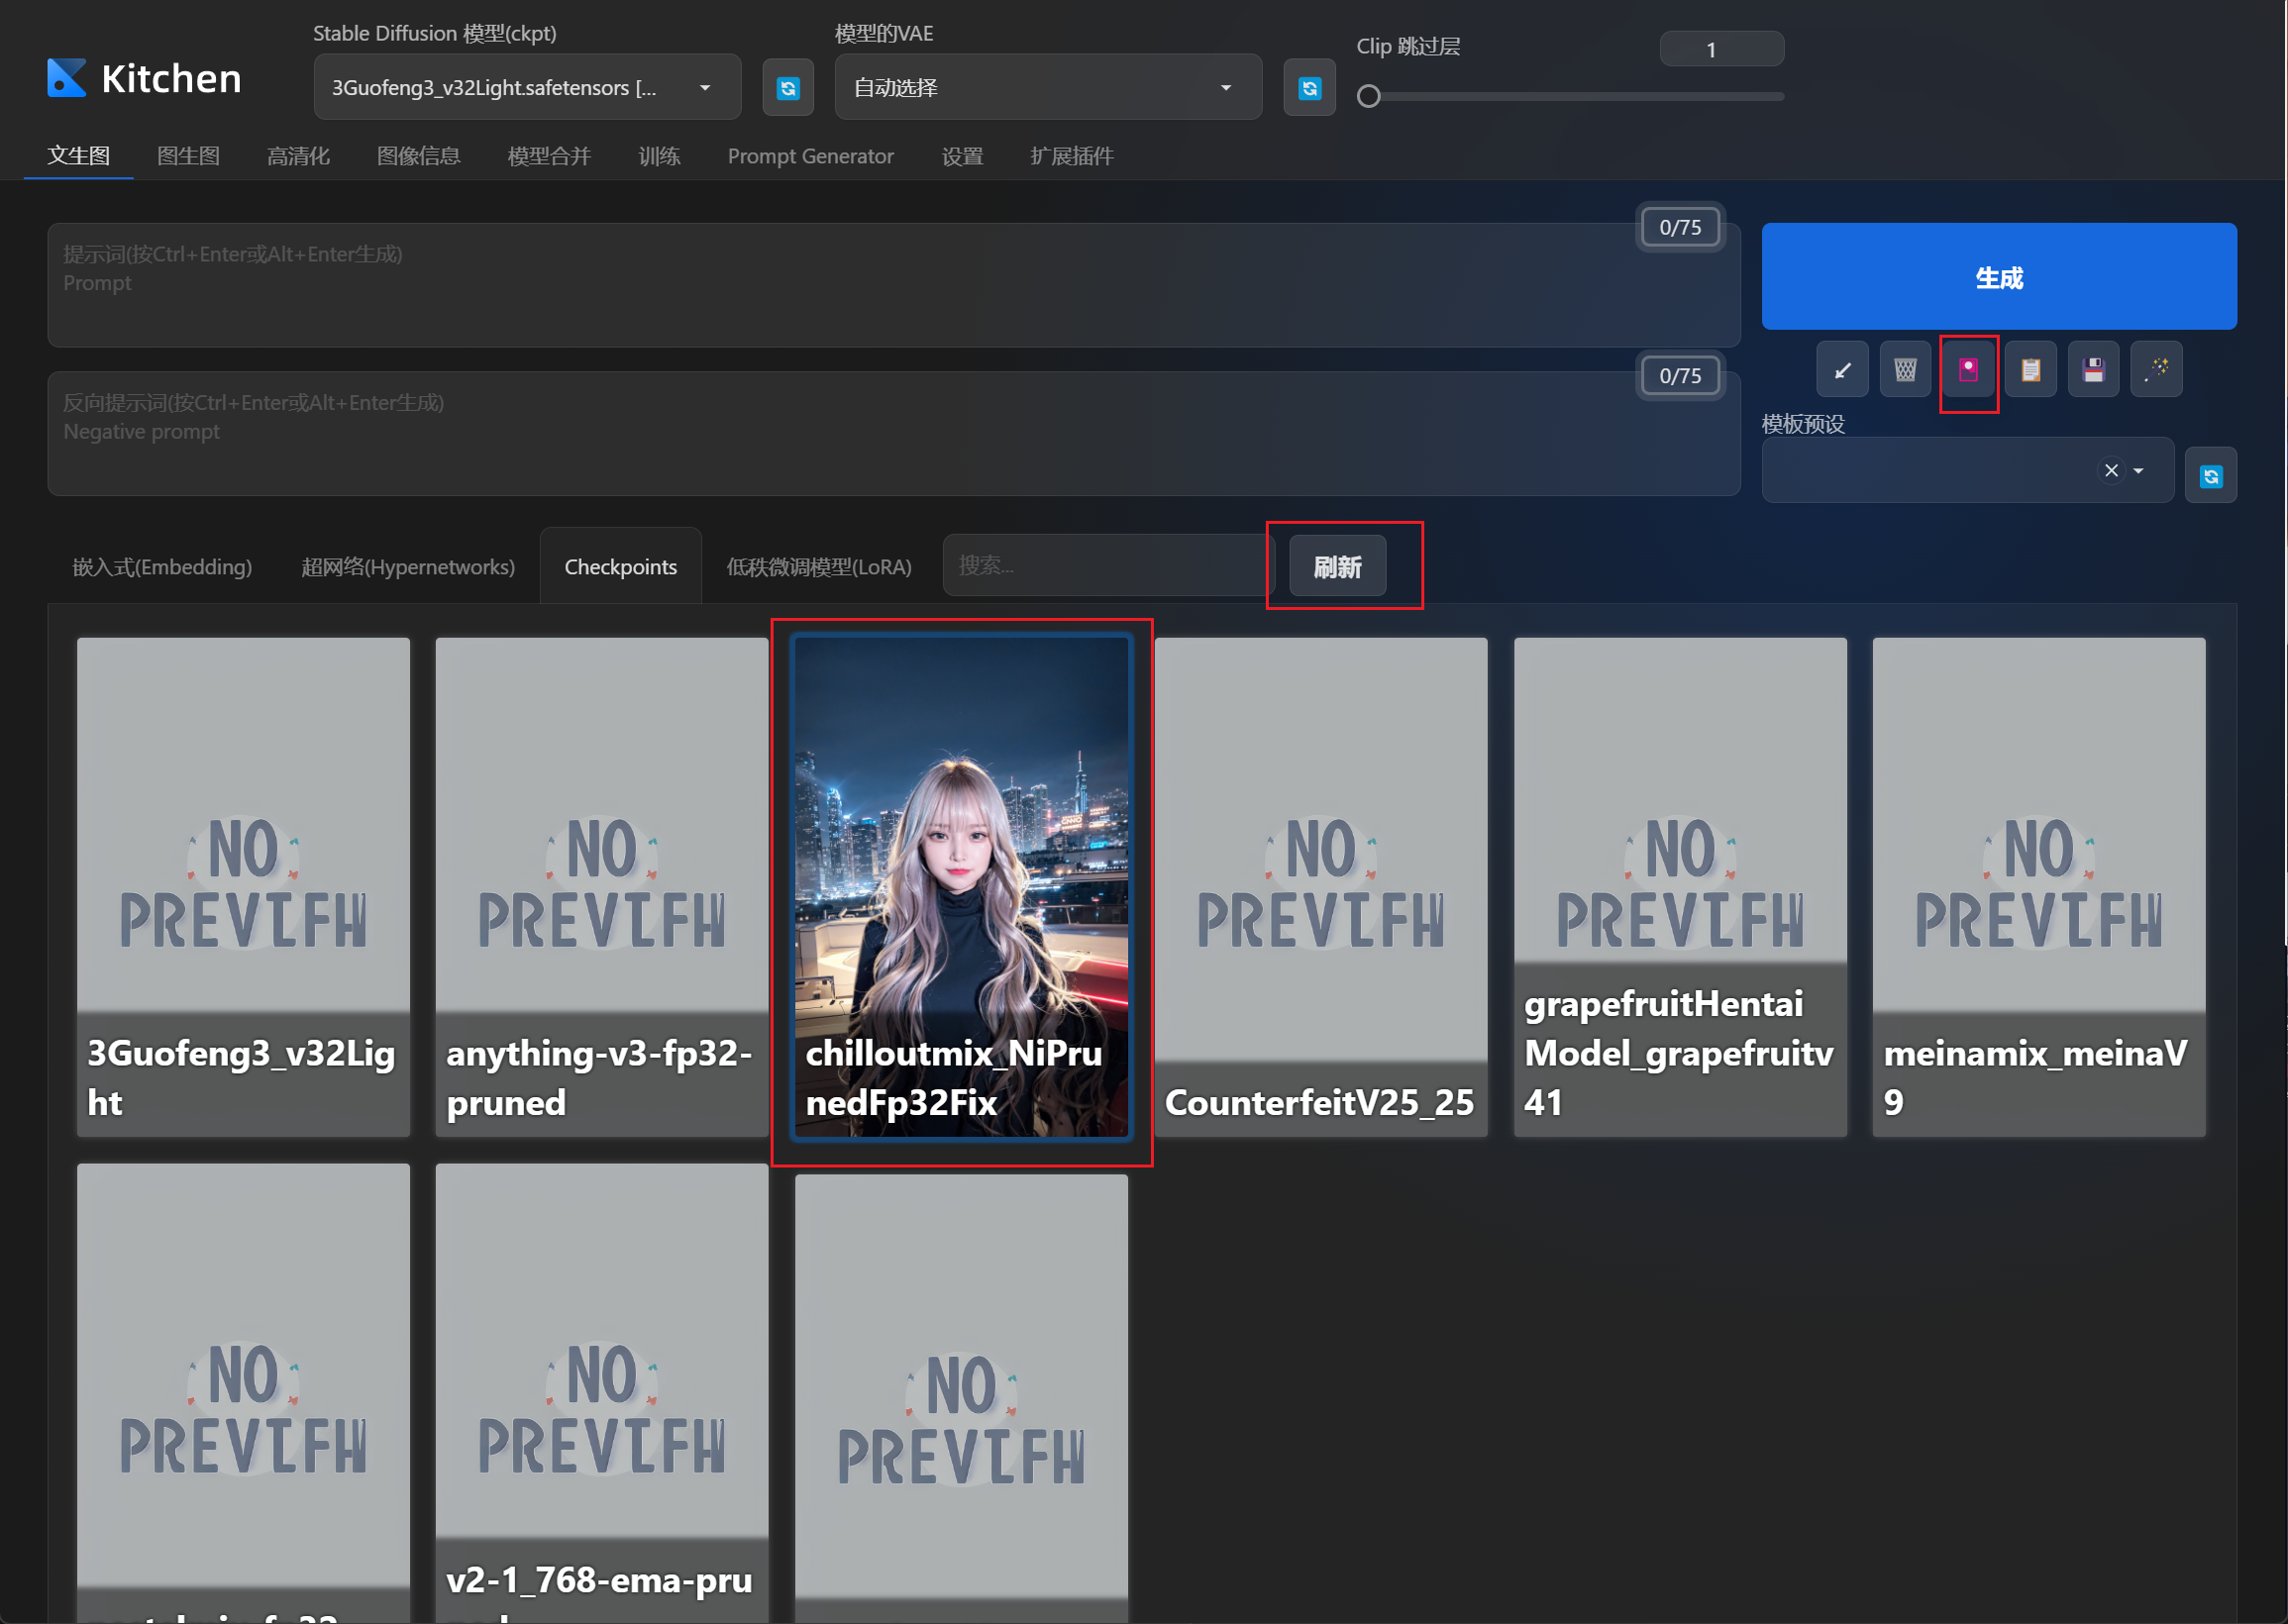The width and height of the screenshot is (2288, 1624).
Task: Click the trash basket clear prompt icon
Action: 1905,370
